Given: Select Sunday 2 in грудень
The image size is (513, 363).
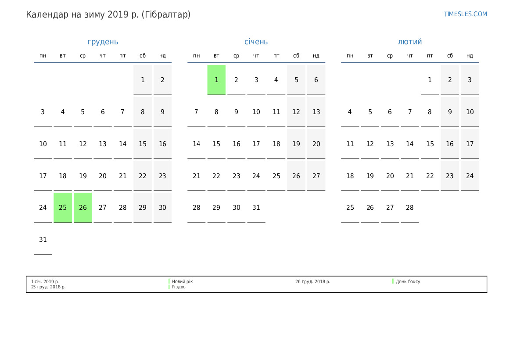Looking at the screenshot, I should point(163,80).
